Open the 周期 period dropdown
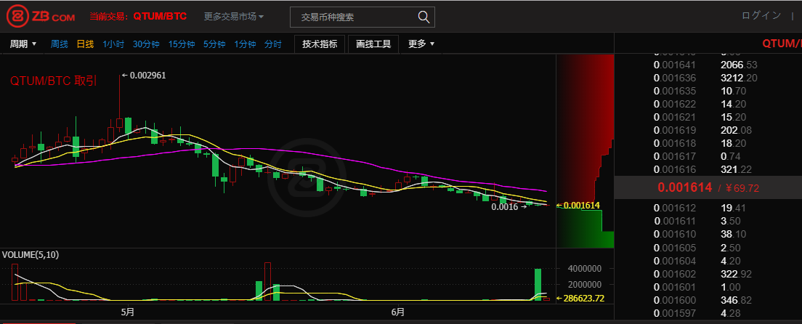 23,44
